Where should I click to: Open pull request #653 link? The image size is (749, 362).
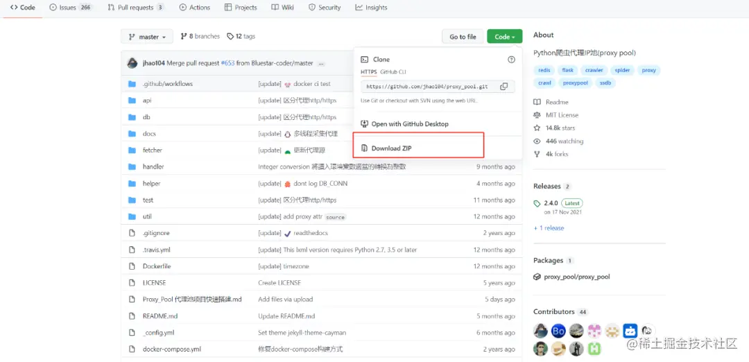pyautogui.click(x=228, y=63)
